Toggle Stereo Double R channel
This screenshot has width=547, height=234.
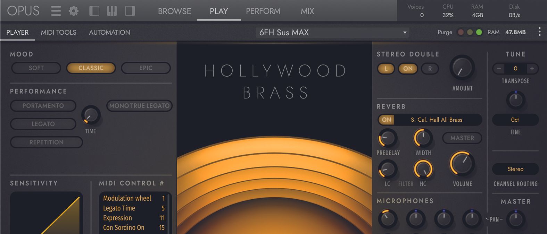pyautogui.click(x=430, y=69)
